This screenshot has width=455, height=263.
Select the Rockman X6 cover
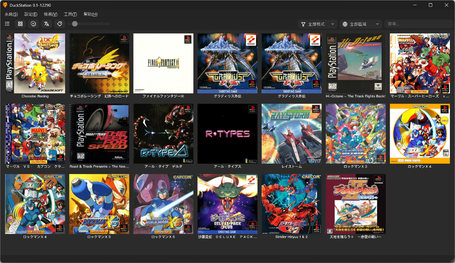(163, 204)
